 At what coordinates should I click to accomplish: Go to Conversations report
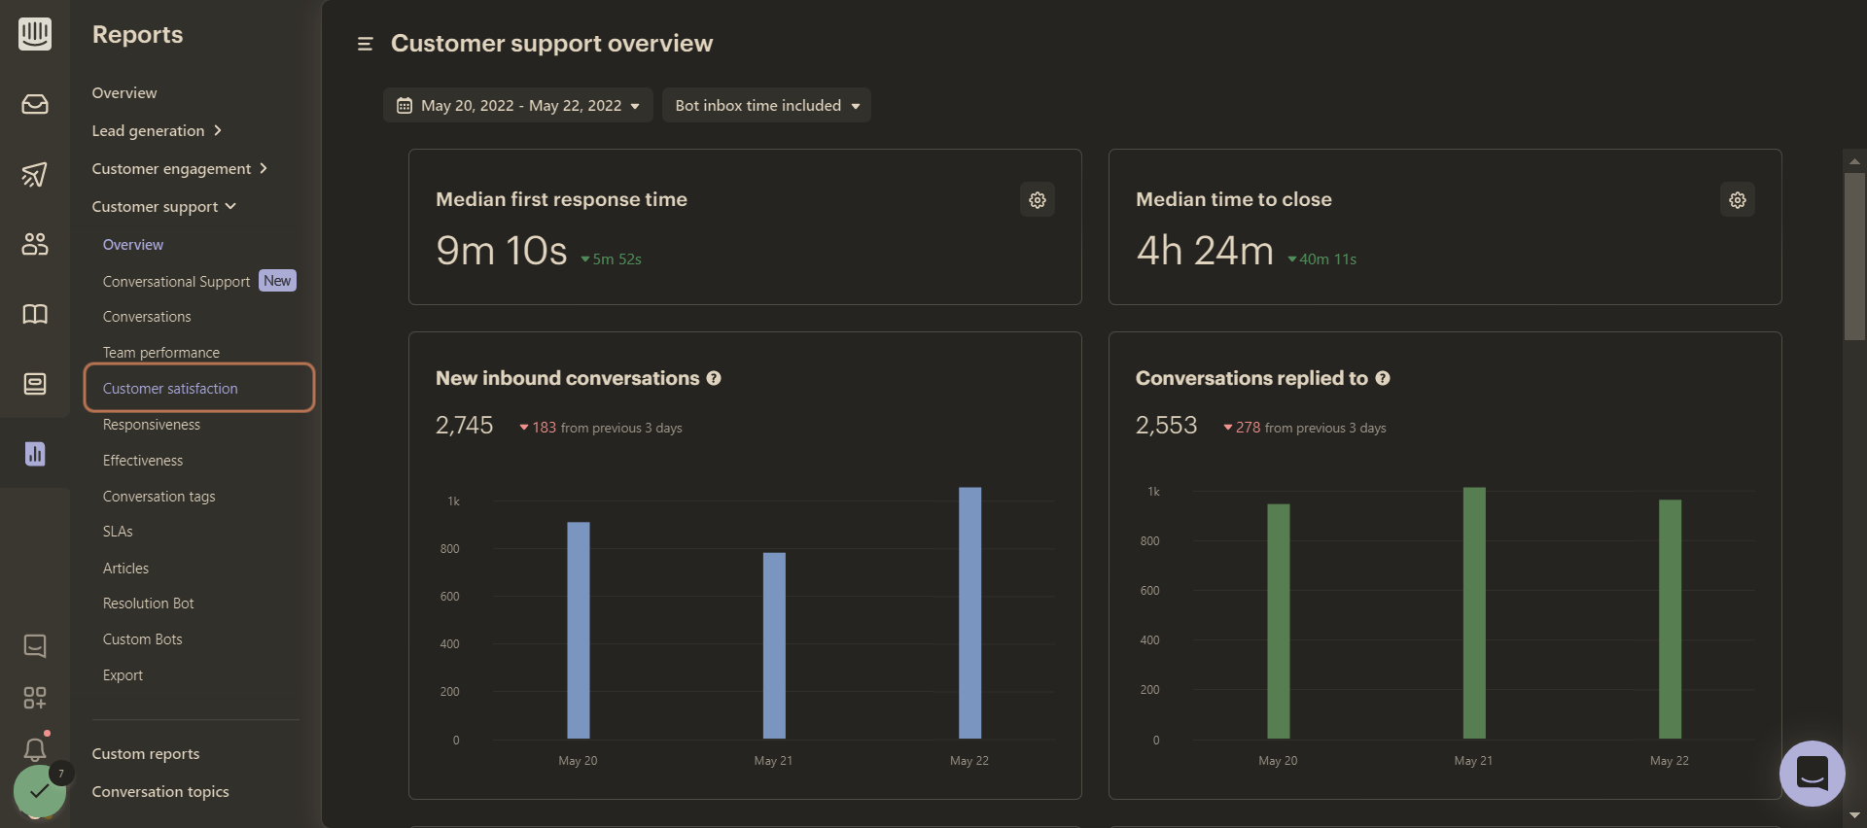[147, 317]
